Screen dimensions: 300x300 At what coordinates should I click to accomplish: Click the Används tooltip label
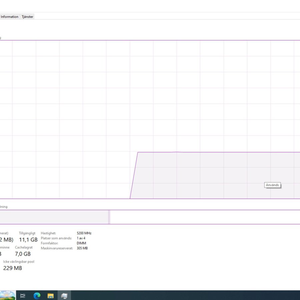click(272, 185)
